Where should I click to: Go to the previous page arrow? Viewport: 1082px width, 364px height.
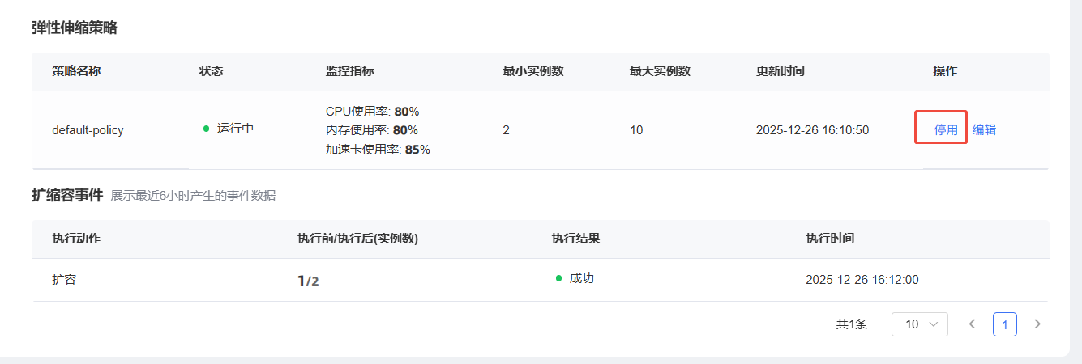(973, 324)
